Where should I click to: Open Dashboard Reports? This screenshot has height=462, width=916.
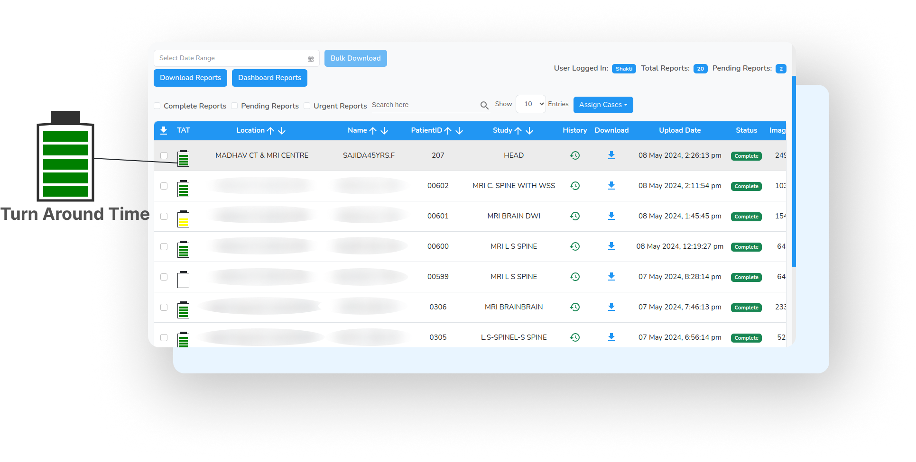(x=269, y=78)
